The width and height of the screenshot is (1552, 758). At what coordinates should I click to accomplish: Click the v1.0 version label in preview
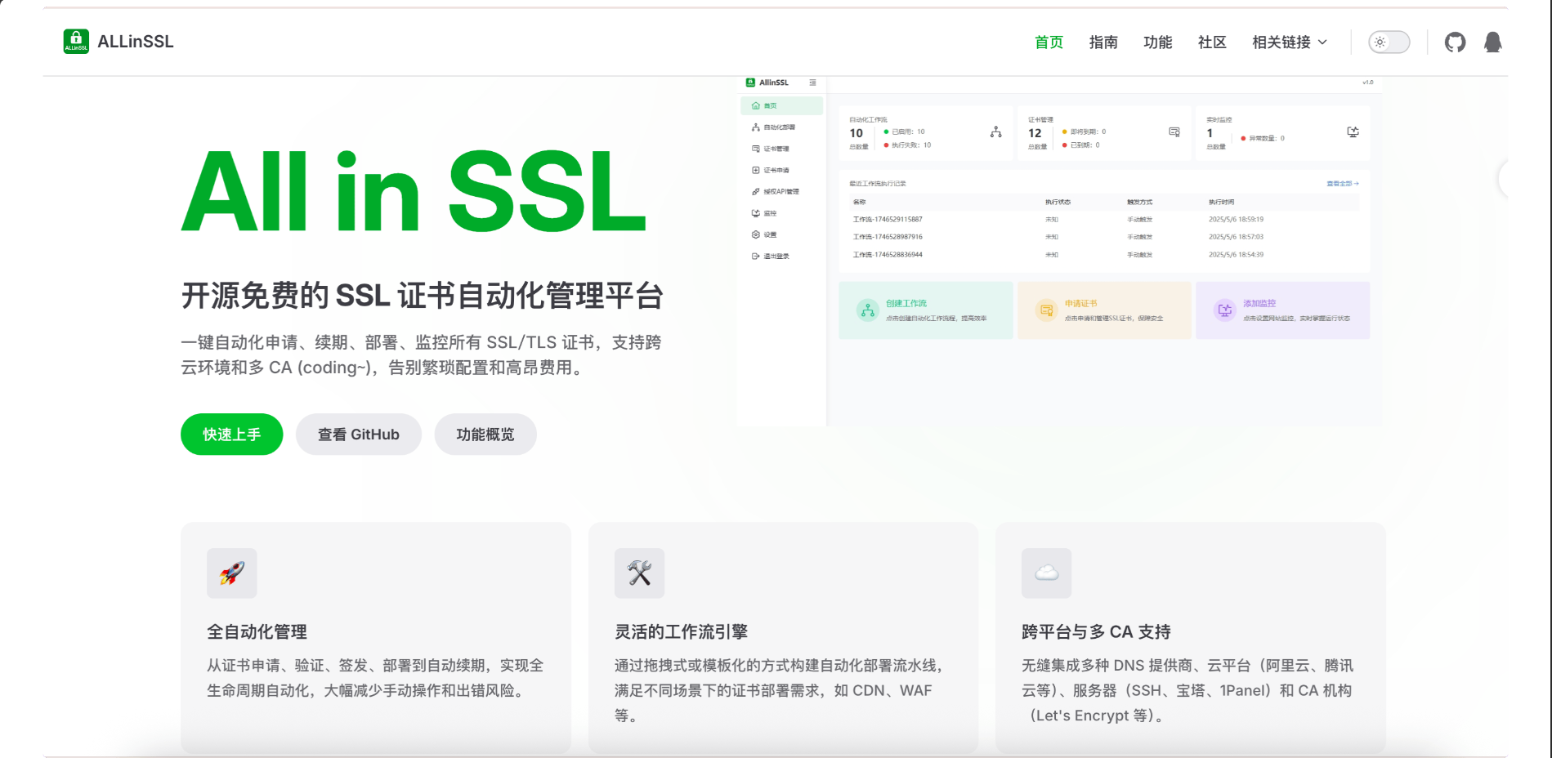[x=1368, y=82]
